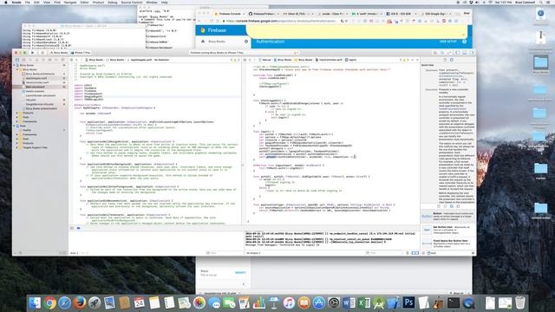Open the login() jump bar menu
555x312 pixels.
click(x=351, y=60)
